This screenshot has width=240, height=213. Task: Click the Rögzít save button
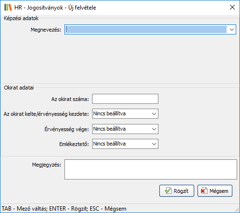click(177, 191)
